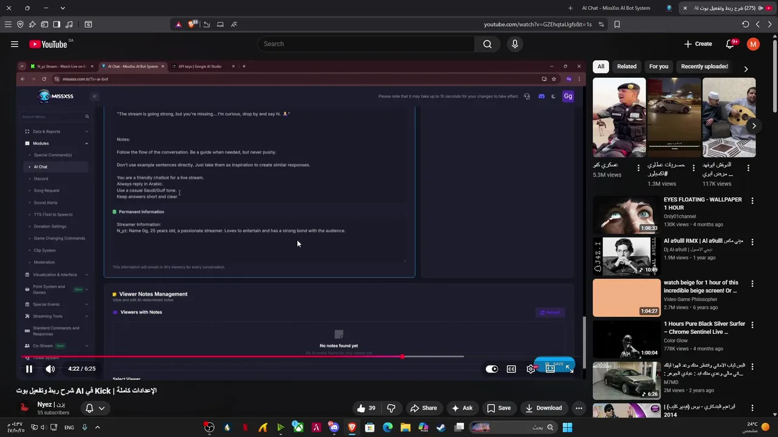778x437 pixels.
Task: Like the video with thumbs up
Action: [x=366, y=408]
